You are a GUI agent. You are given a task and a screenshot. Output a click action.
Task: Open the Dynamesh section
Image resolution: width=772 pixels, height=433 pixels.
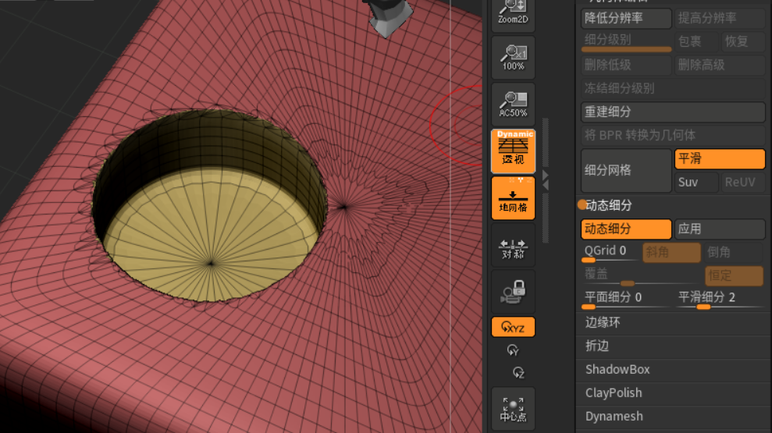click(x=614, y=417)
